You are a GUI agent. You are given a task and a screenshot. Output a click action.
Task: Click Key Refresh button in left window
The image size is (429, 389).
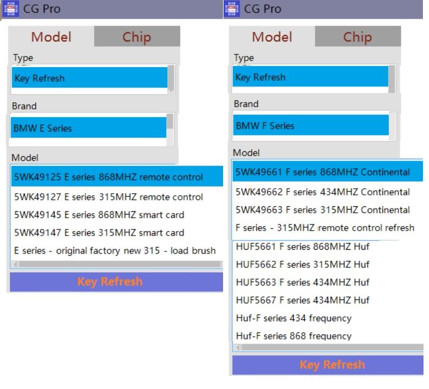pos(117,282)
